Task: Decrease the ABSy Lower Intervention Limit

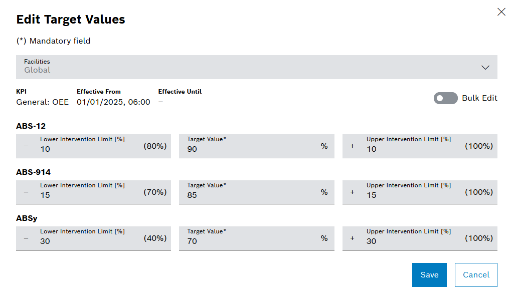Action: 26,238
